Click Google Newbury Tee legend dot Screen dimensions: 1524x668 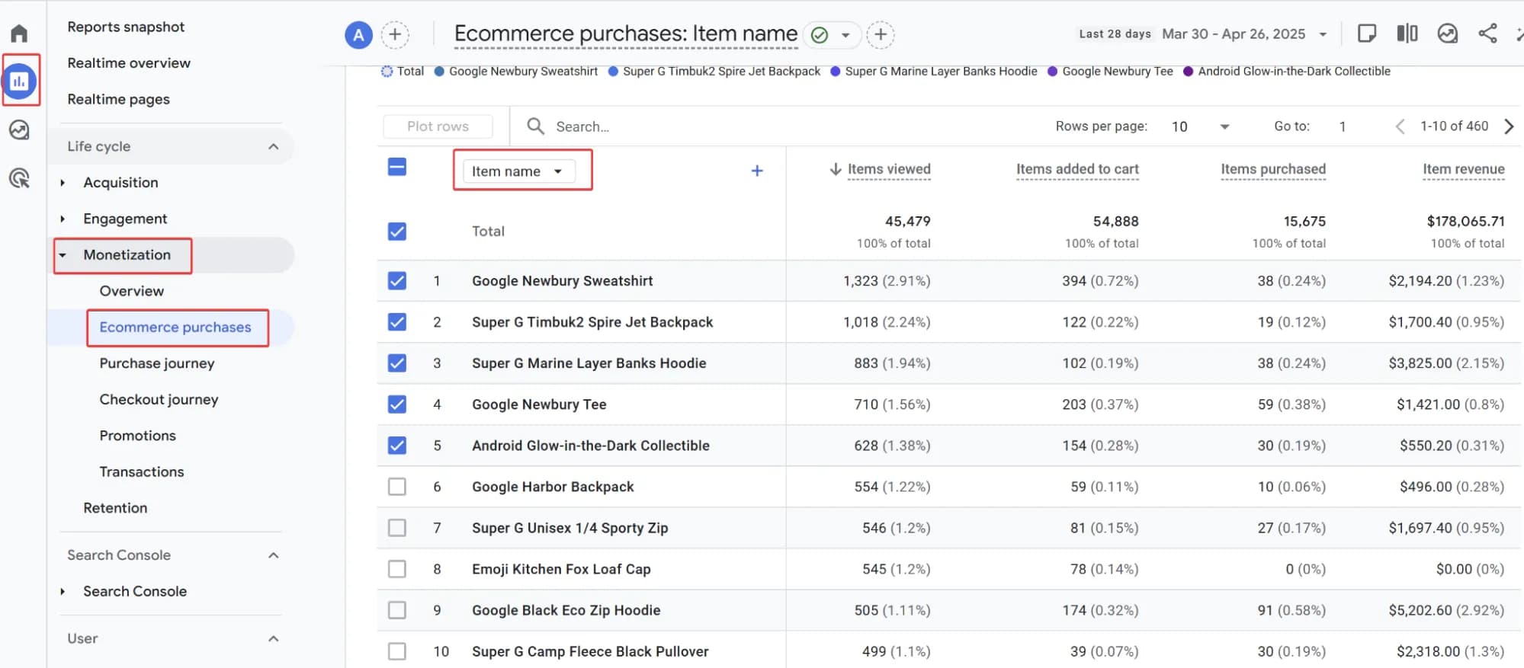1052,72
